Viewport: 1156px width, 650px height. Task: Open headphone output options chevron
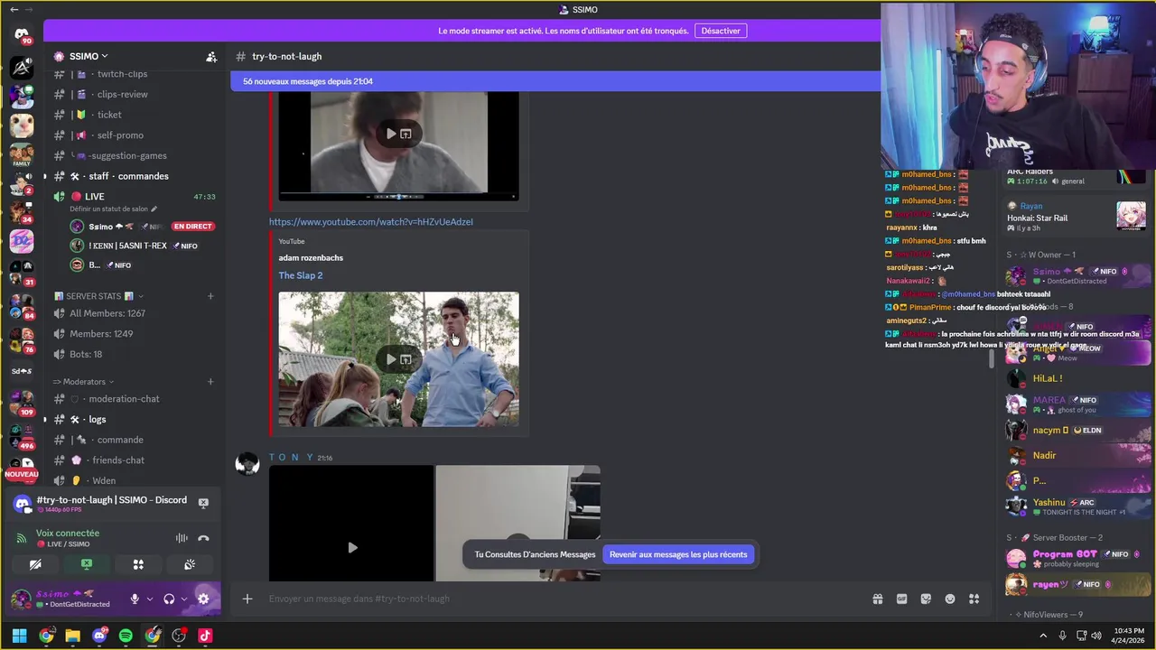click(184, 599)
